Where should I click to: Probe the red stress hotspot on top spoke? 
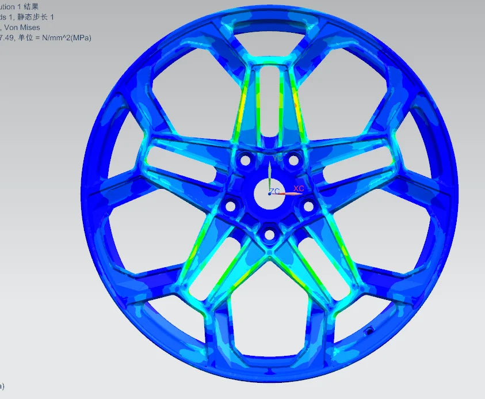[296, 105]
